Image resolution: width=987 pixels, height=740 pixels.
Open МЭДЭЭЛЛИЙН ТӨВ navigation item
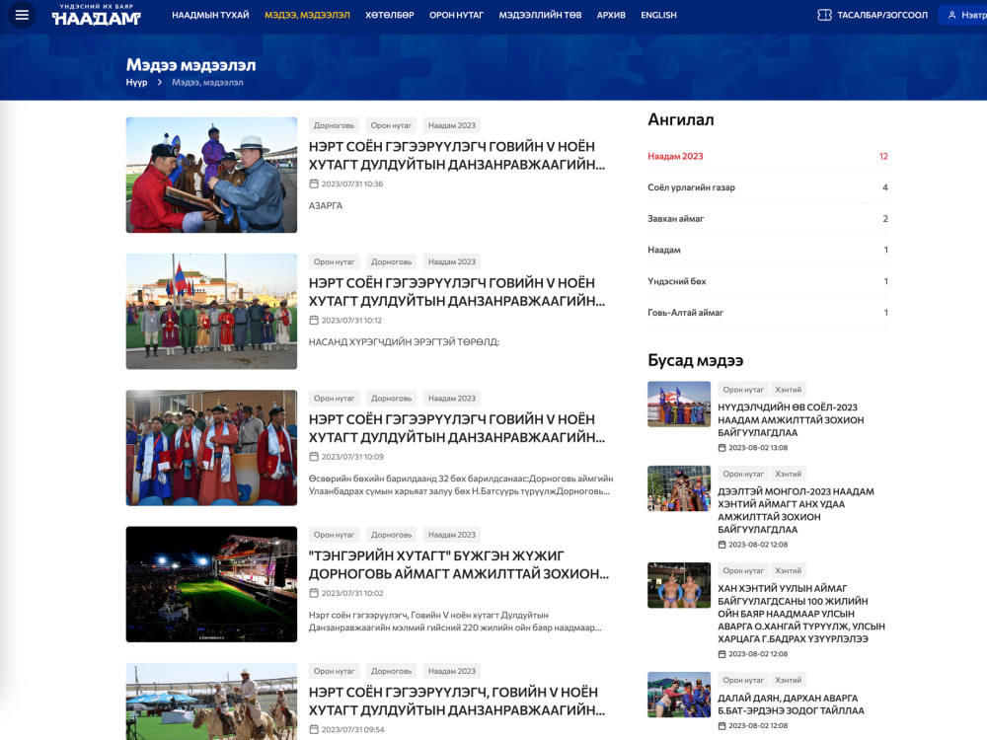tap(540, 15)
